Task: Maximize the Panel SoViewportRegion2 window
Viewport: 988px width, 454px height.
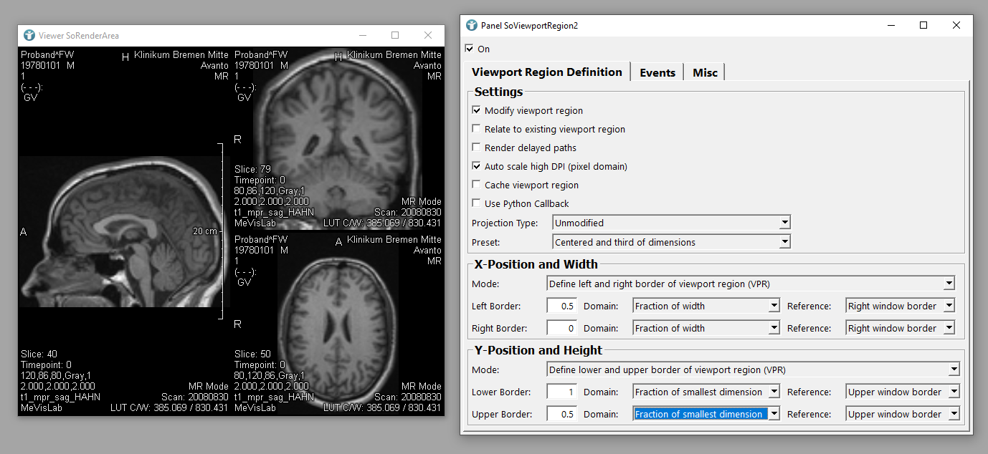Action: click(x=923, y=25)
